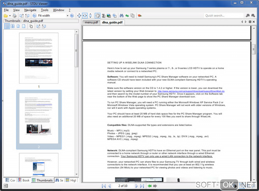Image resolution: width=259 pixels, height=191 pixels.
Task: Rotate page clockwise in main toolbar
Action: [22, 16]
